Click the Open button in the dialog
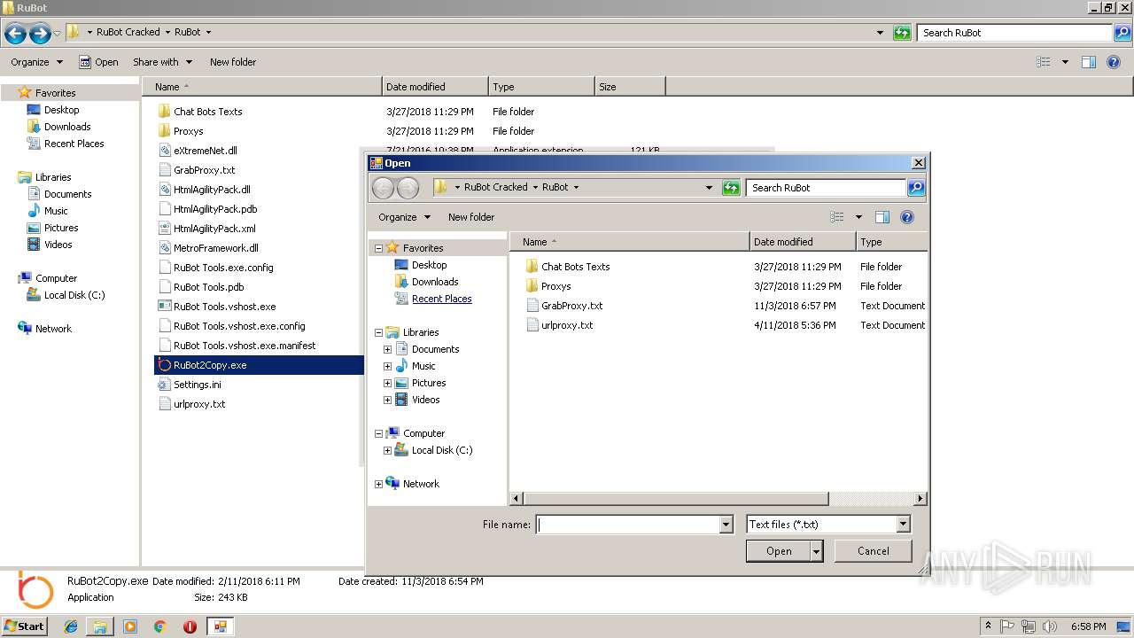 point(779,551)
